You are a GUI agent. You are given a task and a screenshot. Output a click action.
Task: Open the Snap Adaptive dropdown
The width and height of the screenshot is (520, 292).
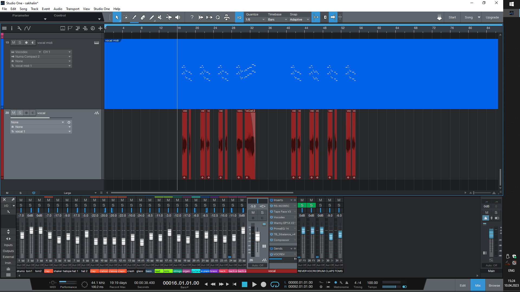299,19
